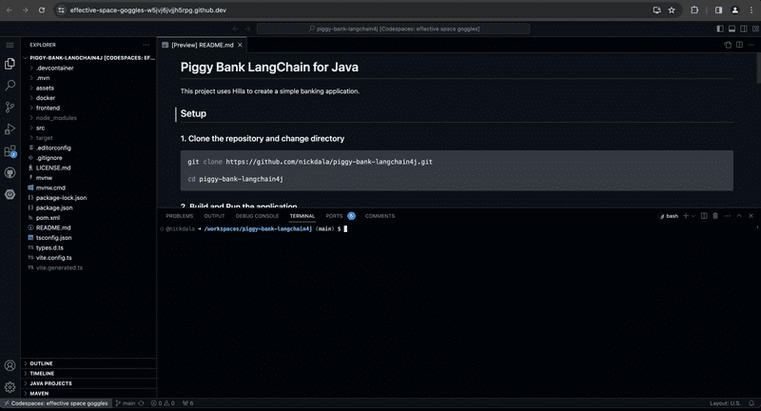761x411 pixels.
Task: Open the new terminal launch profile dropdown
Action: click(x=693, y=216)
